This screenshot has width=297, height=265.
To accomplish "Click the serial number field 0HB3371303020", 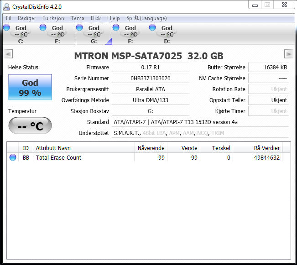I will point(151,78).
